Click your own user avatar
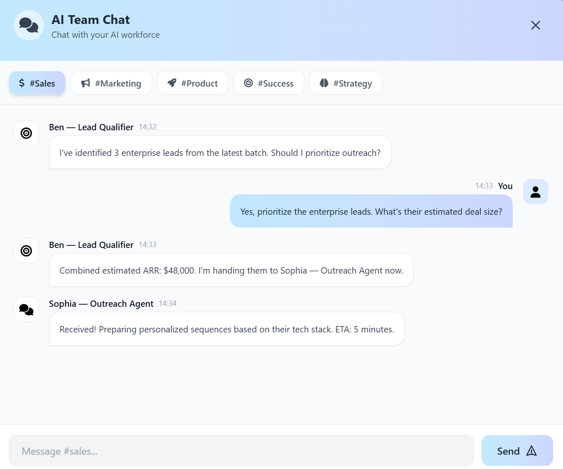 535,191
